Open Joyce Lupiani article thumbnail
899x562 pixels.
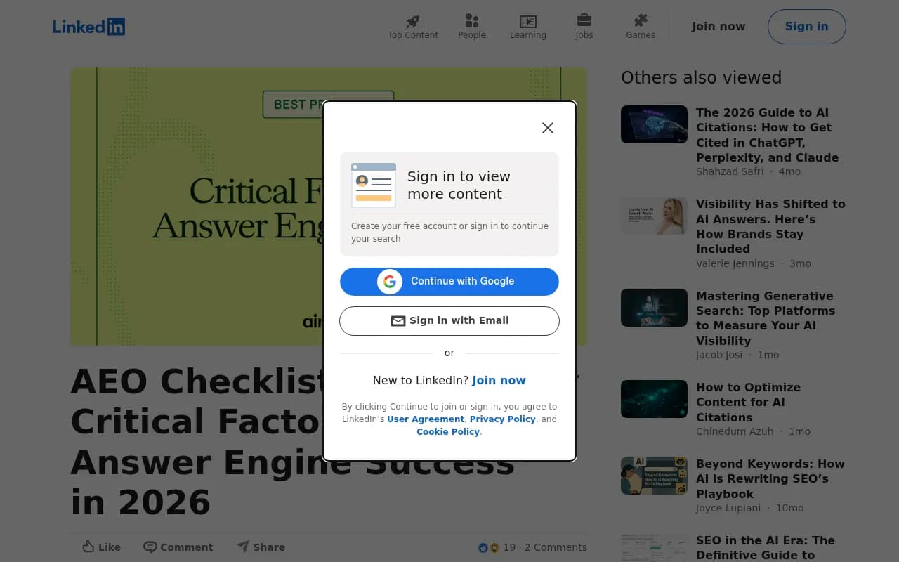tap(654, 476)
